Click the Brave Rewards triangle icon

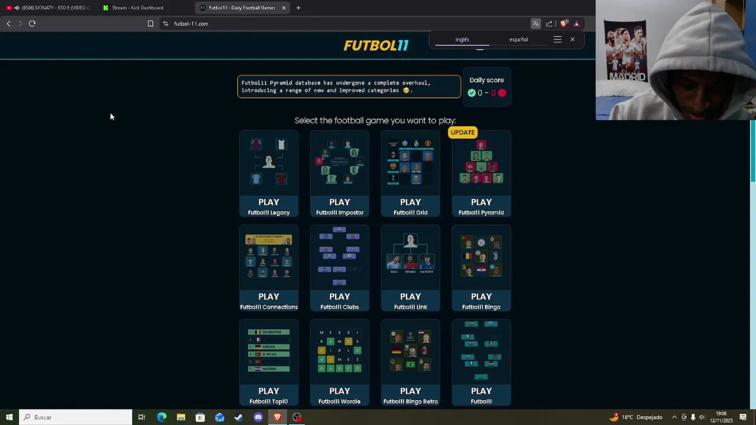(x=576, y=24)
